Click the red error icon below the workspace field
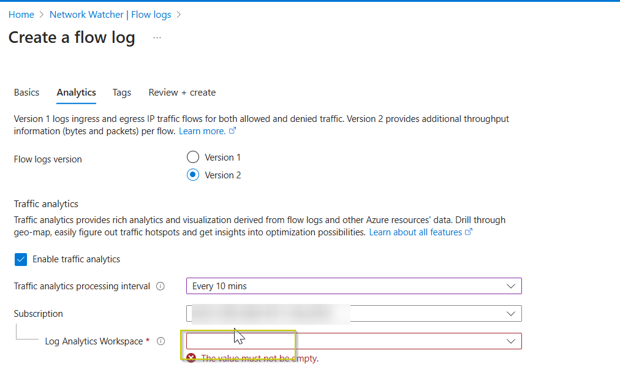Viewport: 620px width, 391px height. point(191,358)
